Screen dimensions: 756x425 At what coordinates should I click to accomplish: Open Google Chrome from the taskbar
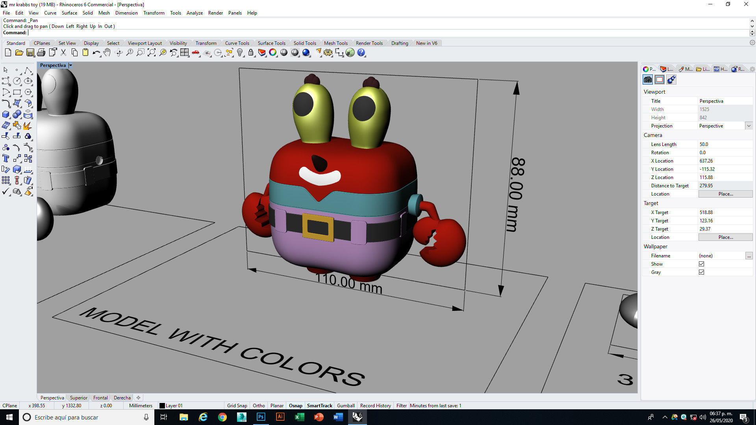click(x=222, y=417)
